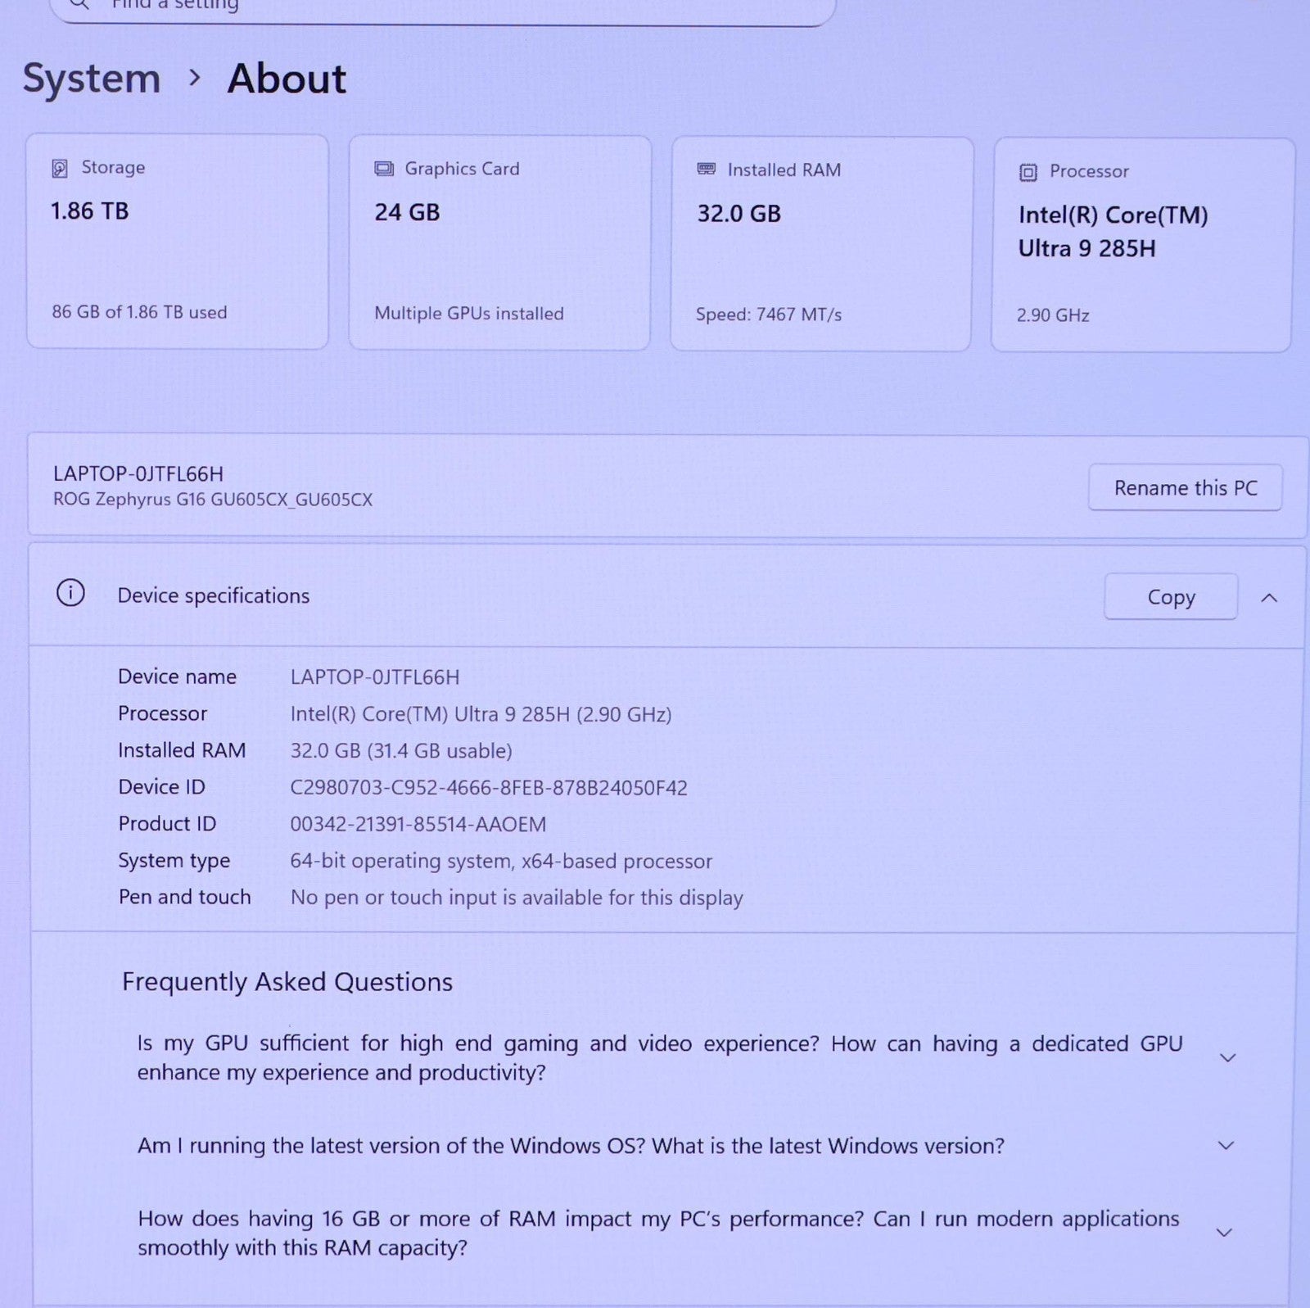The height and width of the screenshot is (1308, 1310).
Task: Open the Processor Ultra 9 285H card
Action: (x=1142, y=245)
